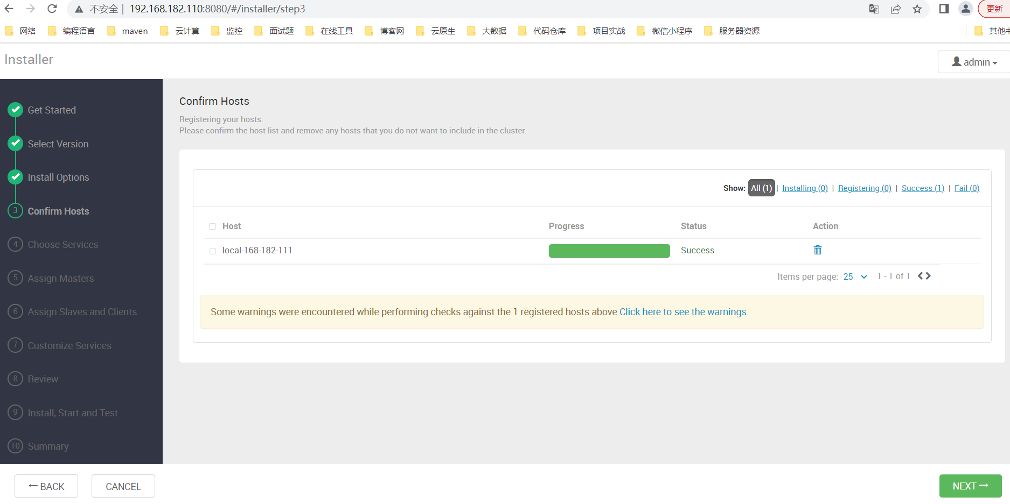This screenshot has height=504, width=1010.
Task: Click the 更新 browser update button
Action: click(994, 9)
